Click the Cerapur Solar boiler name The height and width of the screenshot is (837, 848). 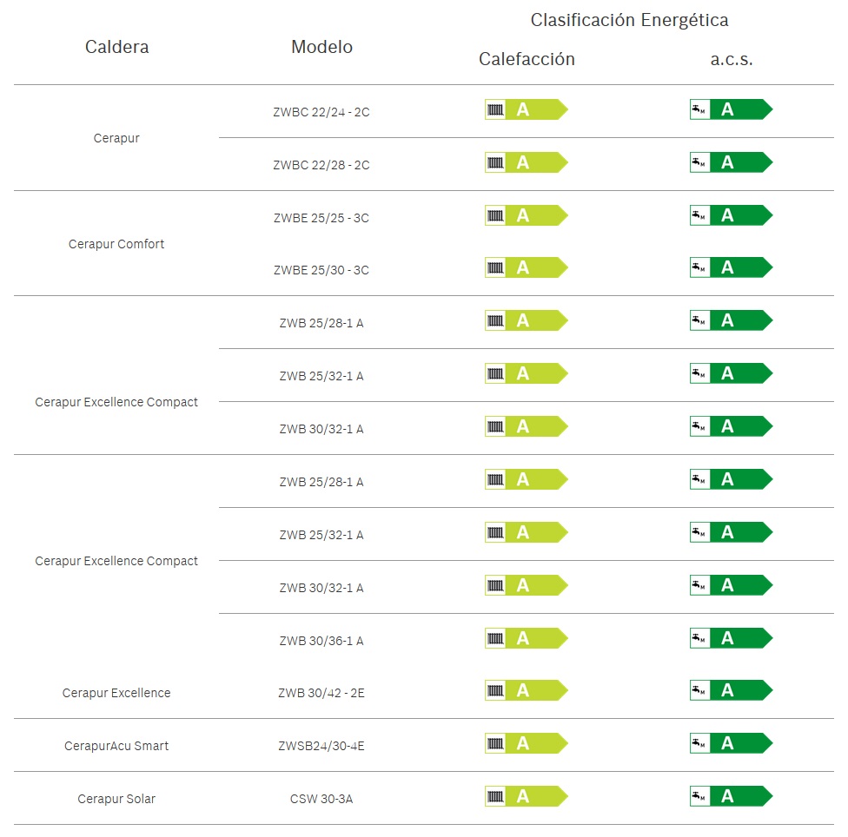(x=116, y=799)
